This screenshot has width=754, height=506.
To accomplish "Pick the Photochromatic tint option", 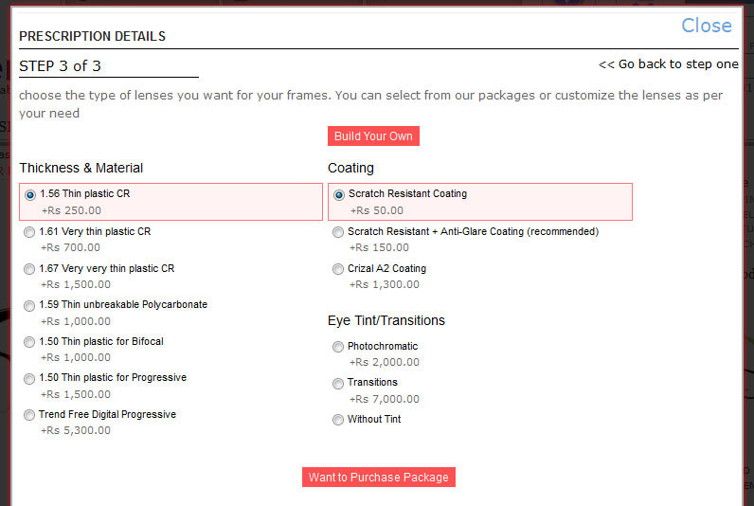I will 338,347.
